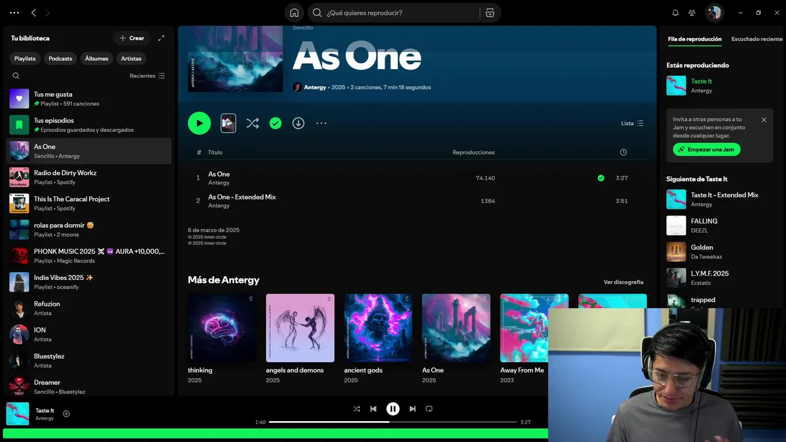
Task: Click the now playing Taste It cover
Action: click(17, 414)
